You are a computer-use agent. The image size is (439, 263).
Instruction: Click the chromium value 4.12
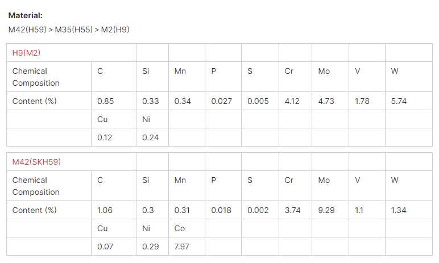pyautogui.click(x=292, y=101)
